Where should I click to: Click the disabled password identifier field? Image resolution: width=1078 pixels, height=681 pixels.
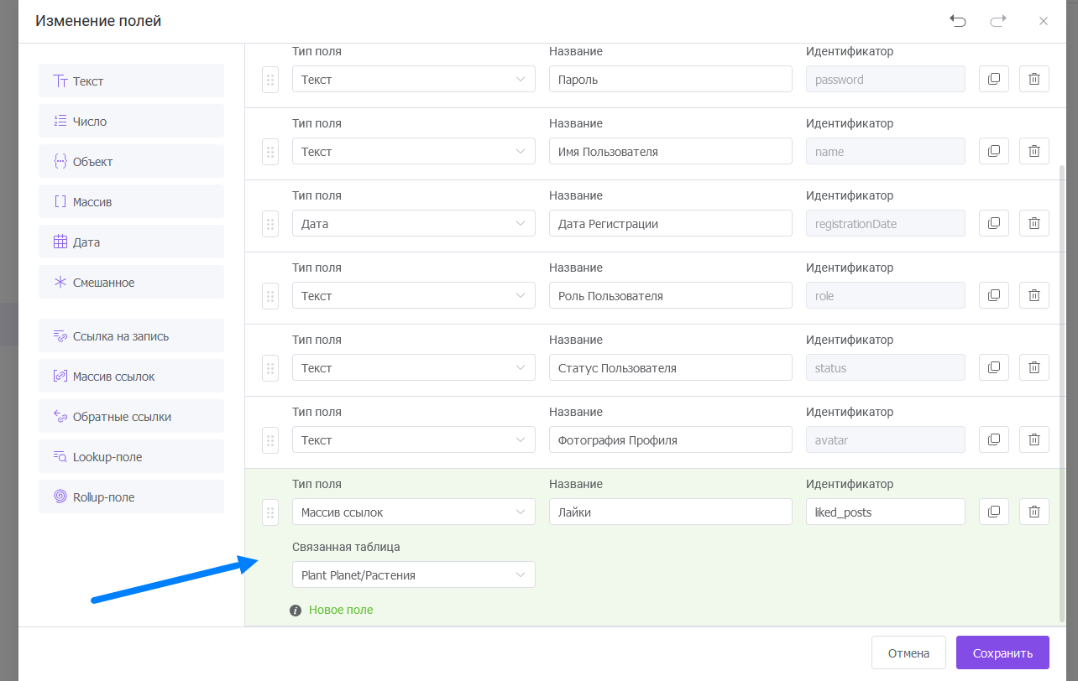click(x=886, y=80)
